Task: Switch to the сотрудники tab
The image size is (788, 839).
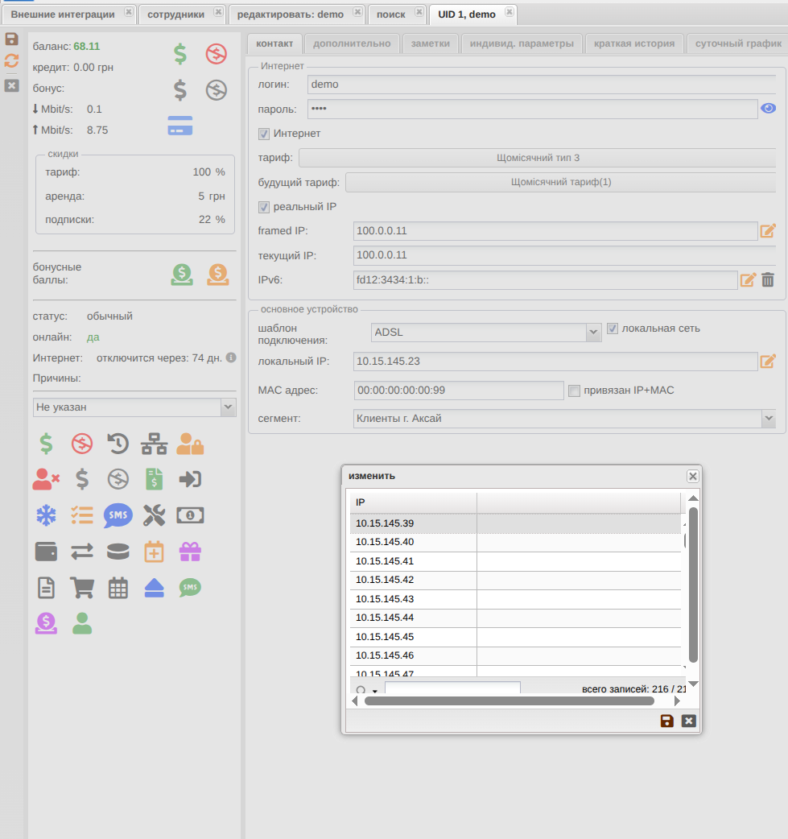Action: click(x=175, y=14)
